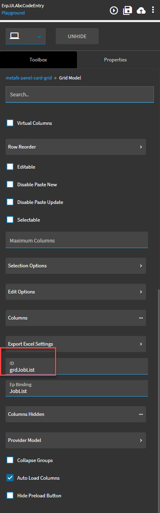Switch to the Properties tab
The height and width of the screenshot is (513, 160).
coord(115,60)
